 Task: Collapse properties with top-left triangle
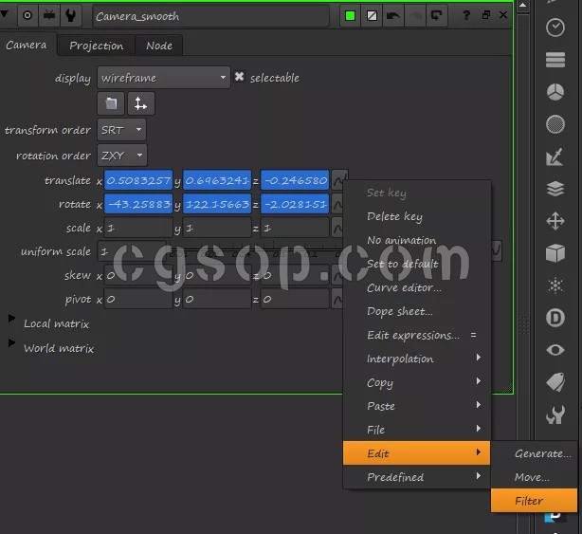5,14
